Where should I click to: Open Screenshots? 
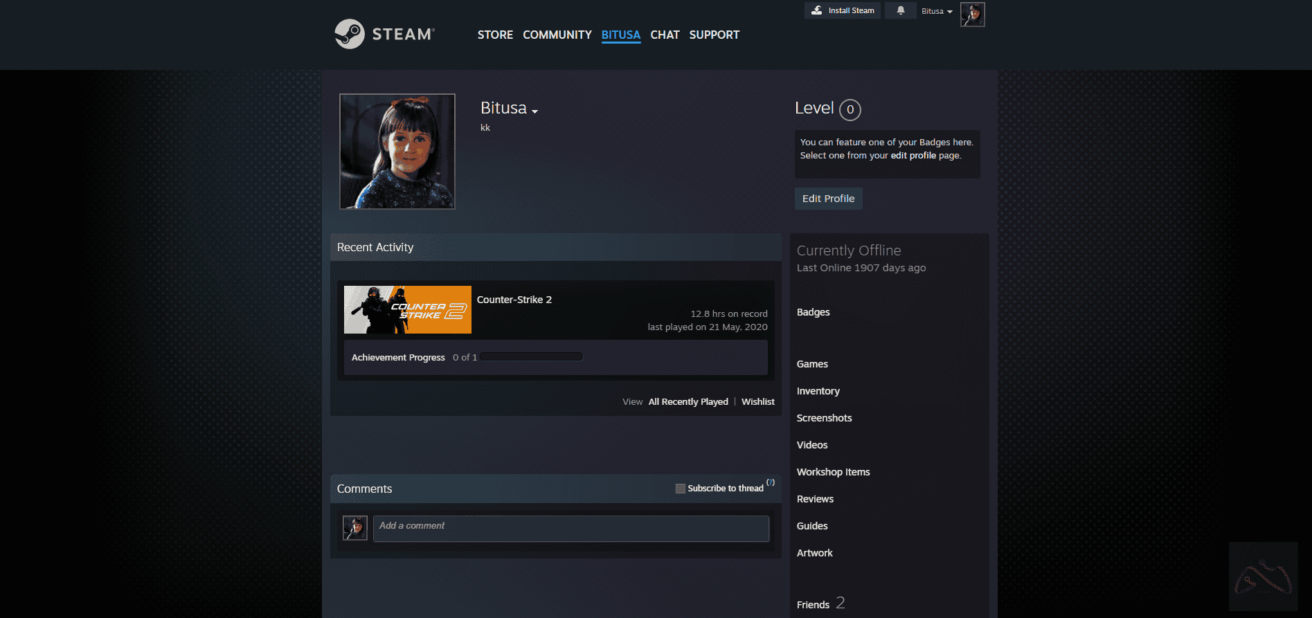[825, 418]
